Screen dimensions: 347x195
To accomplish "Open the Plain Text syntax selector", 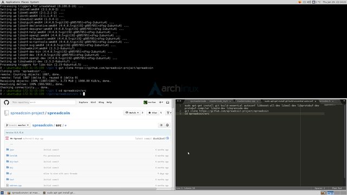I will tap(337, 188).
